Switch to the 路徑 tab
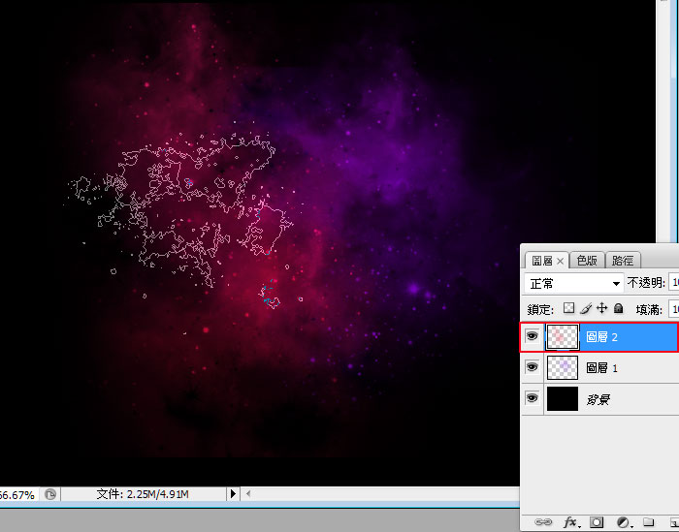679x532 pixels. pos(623,261)
